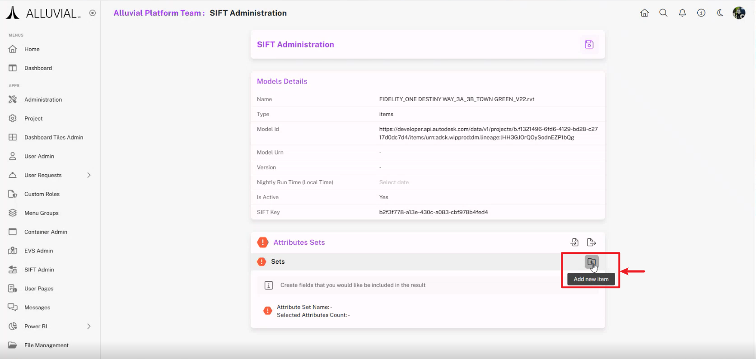Click the Add new item icon in Sets row
Viewport: 756px width, 359px height.
tap(591, 262)
